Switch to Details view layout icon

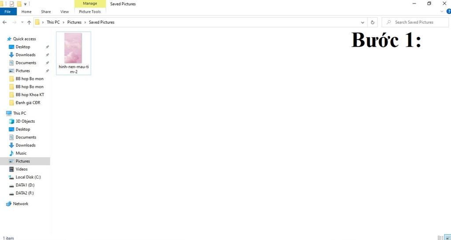[440, 238]
